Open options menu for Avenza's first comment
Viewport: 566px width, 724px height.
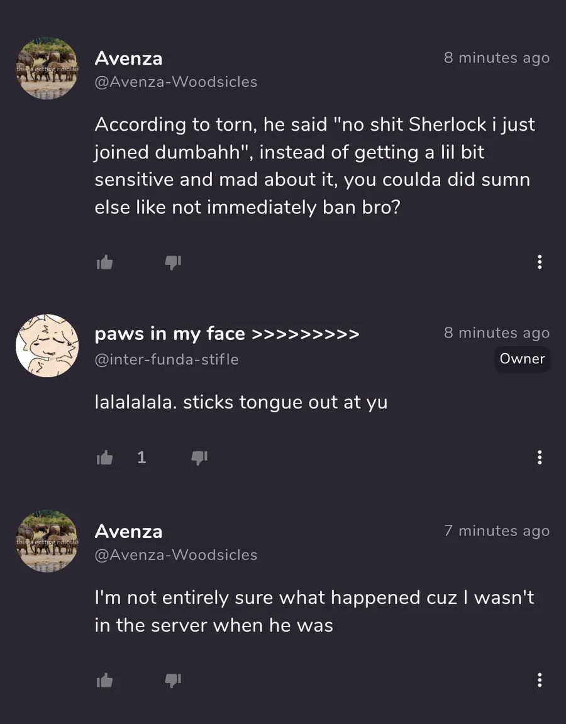point(540,263)
